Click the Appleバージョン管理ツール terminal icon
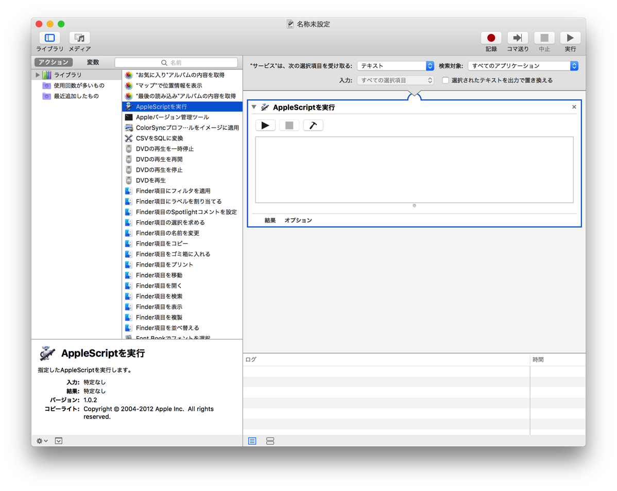The height and width of the screenshot is (491, 617). (129, 117)
